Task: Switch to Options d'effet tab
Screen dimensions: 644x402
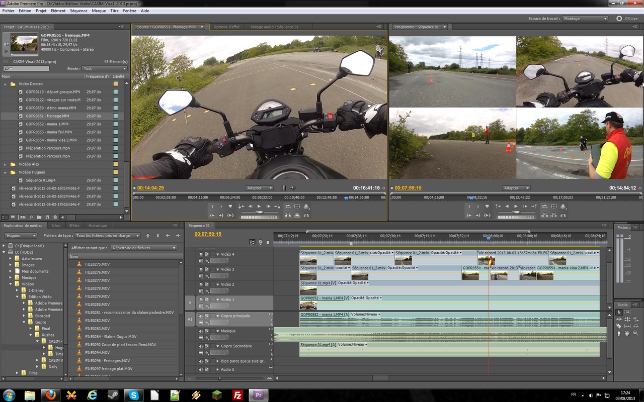Action: (226, 27)
